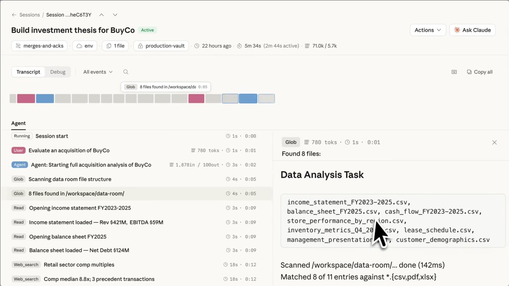Viewport: 509px width, 286px height.
Task: Expand the All events filter dropdown
Action: tap(98, 72)
